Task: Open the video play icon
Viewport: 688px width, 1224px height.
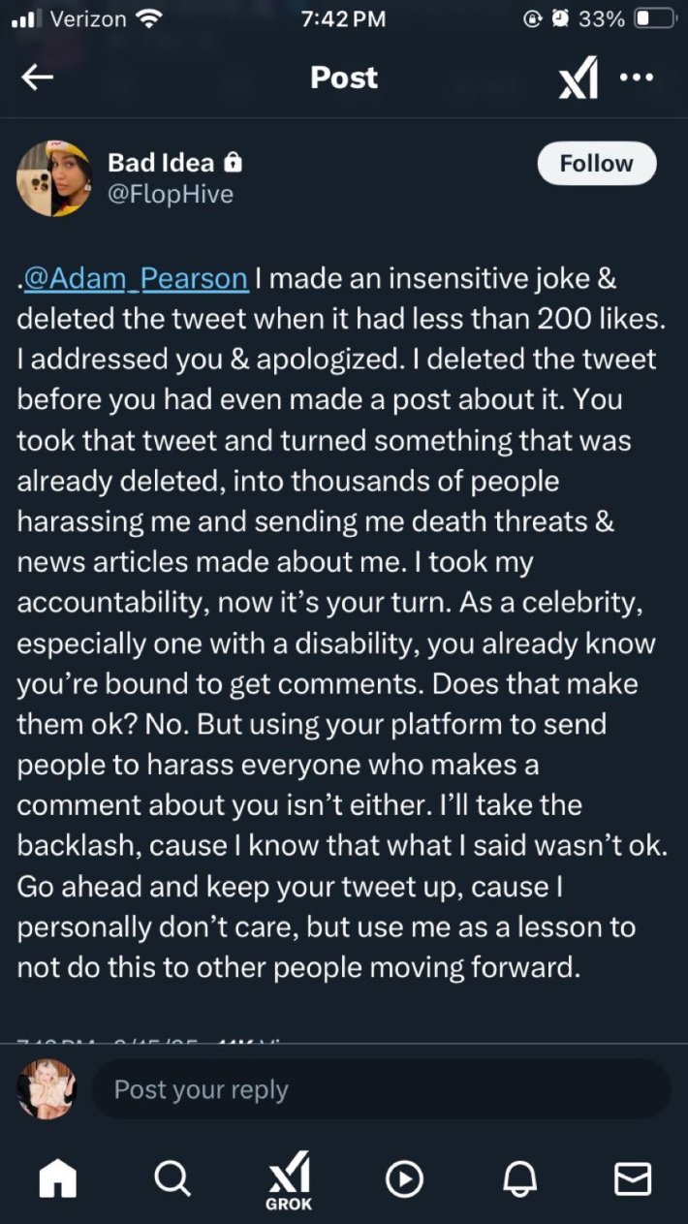Action: pos(404,1179)
